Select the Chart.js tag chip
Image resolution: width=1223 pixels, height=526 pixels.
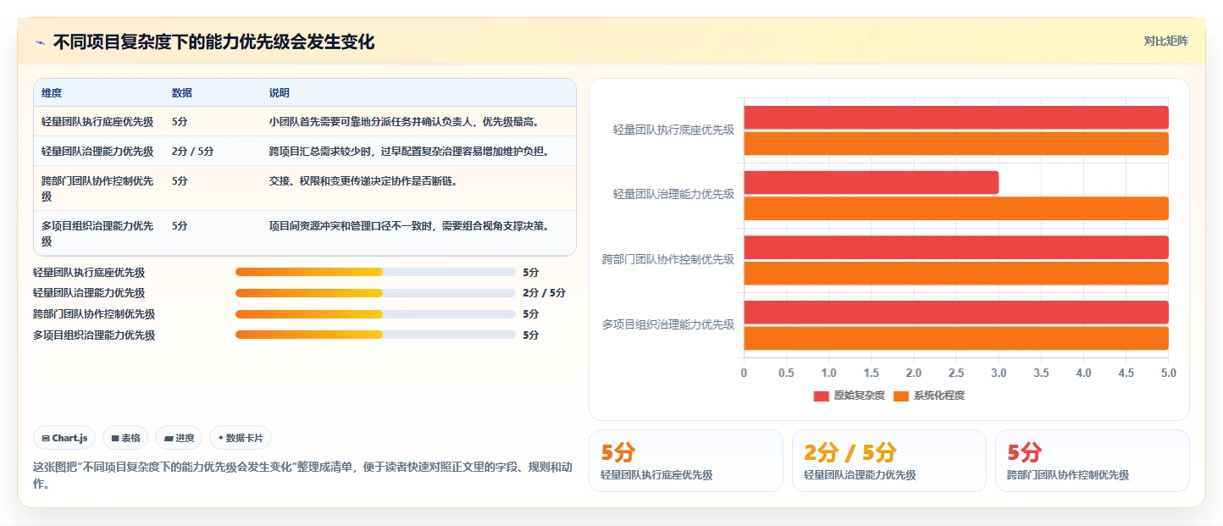pos(65,438)
